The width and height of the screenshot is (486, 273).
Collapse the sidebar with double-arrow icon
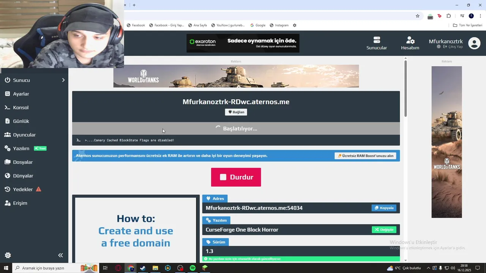60,255
